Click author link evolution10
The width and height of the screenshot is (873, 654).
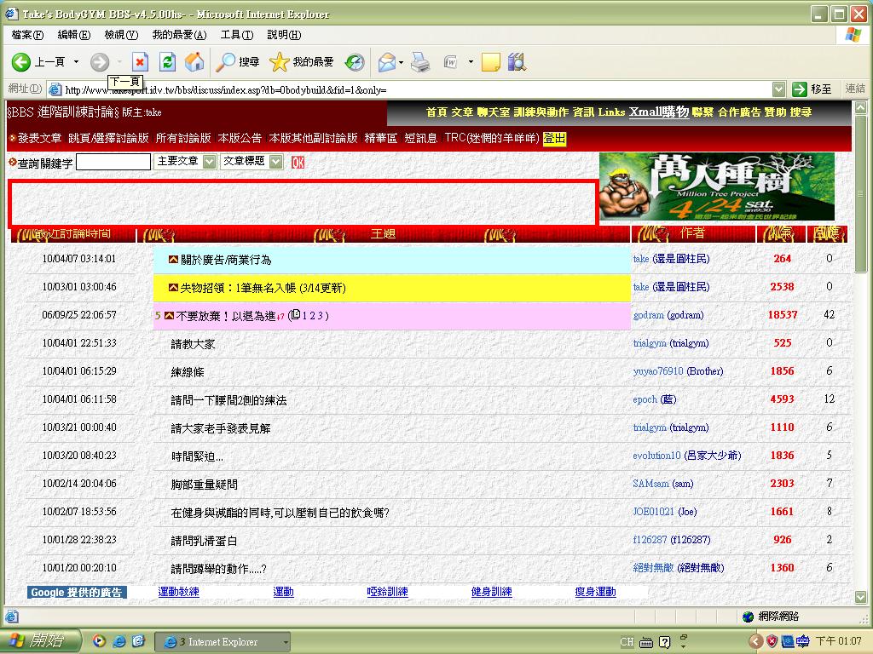pyautogui.click(x=657, y=456)
